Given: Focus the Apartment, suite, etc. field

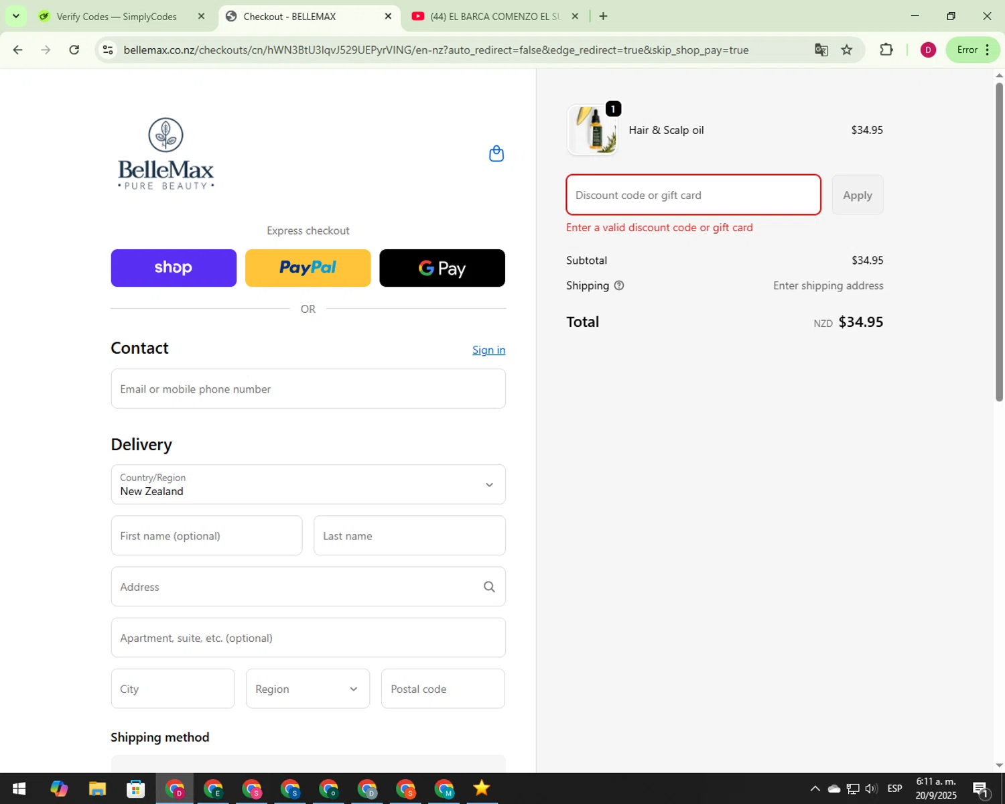Looking at the screenshot, I should point(308,638).
